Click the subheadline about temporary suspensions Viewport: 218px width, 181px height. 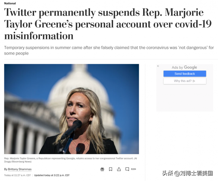pyautogui.click(x=109, y=51)
